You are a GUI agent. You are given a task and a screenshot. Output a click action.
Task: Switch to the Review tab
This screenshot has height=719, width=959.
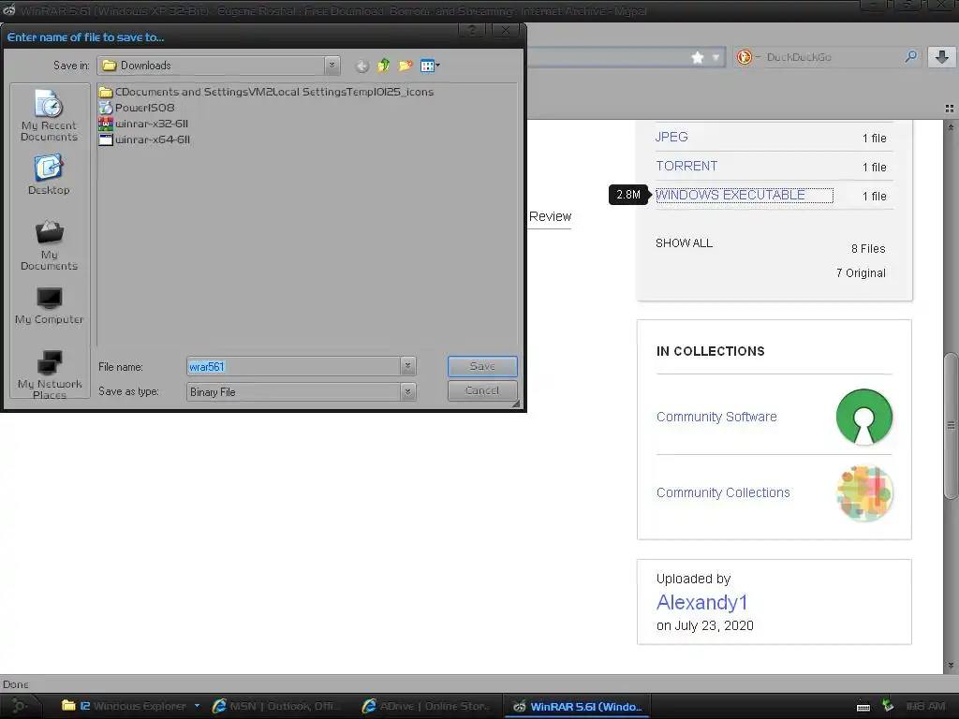(x=550, y=216)
